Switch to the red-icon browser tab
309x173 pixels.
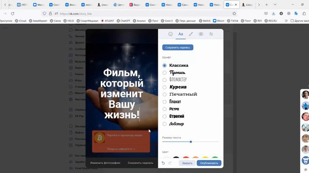coord(135,5)
